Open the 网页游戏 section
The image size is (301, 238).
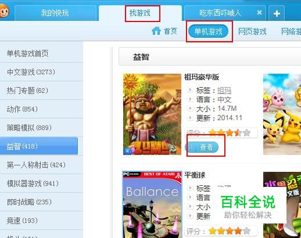(252, 31)
